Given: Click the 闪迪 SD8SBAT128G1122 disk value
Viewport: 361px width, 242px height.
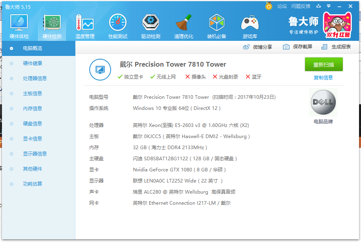Looking at the screenshot, I should pyautogui.click(x=185, y=159).
